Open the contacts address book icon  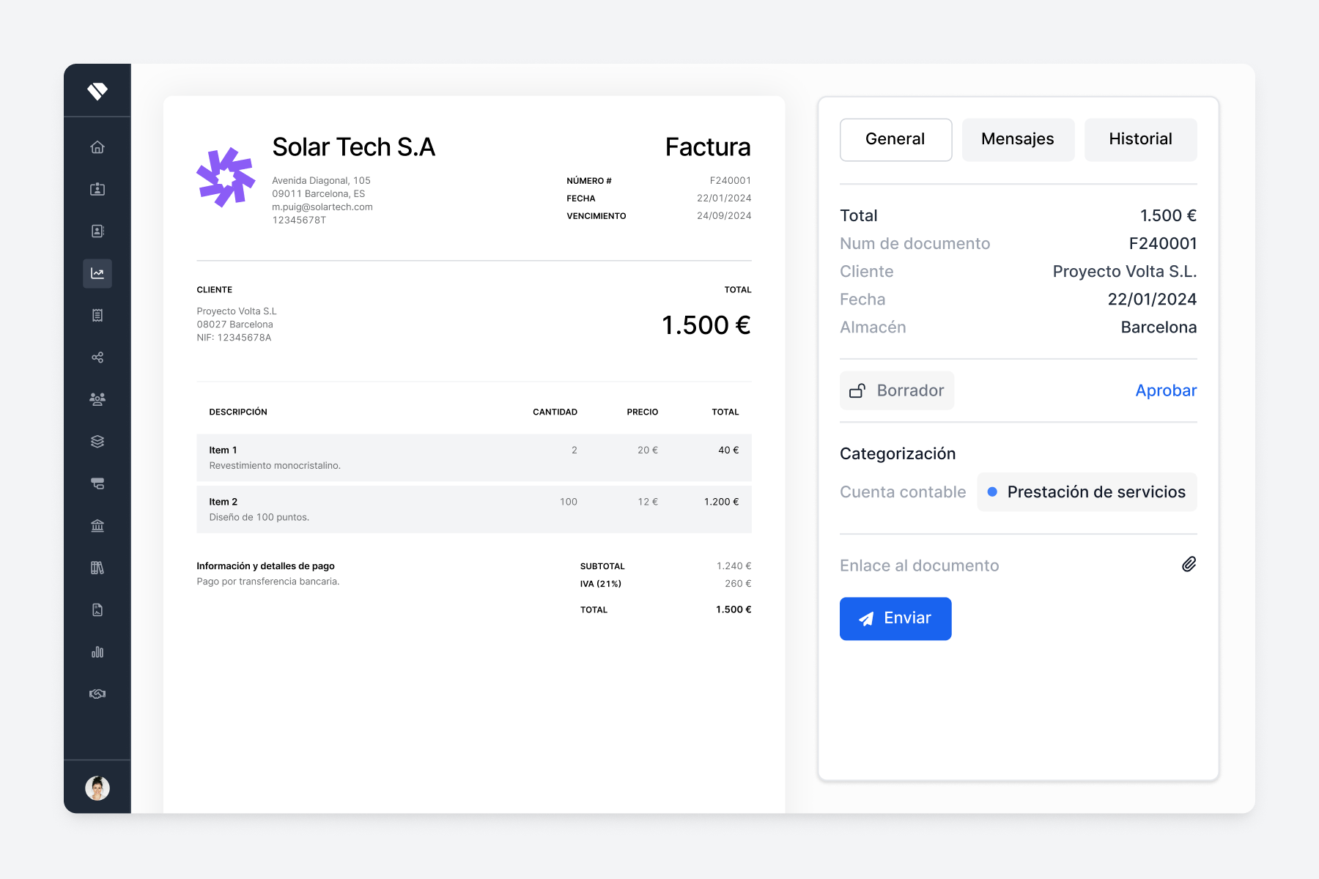[x=97, y=231]
